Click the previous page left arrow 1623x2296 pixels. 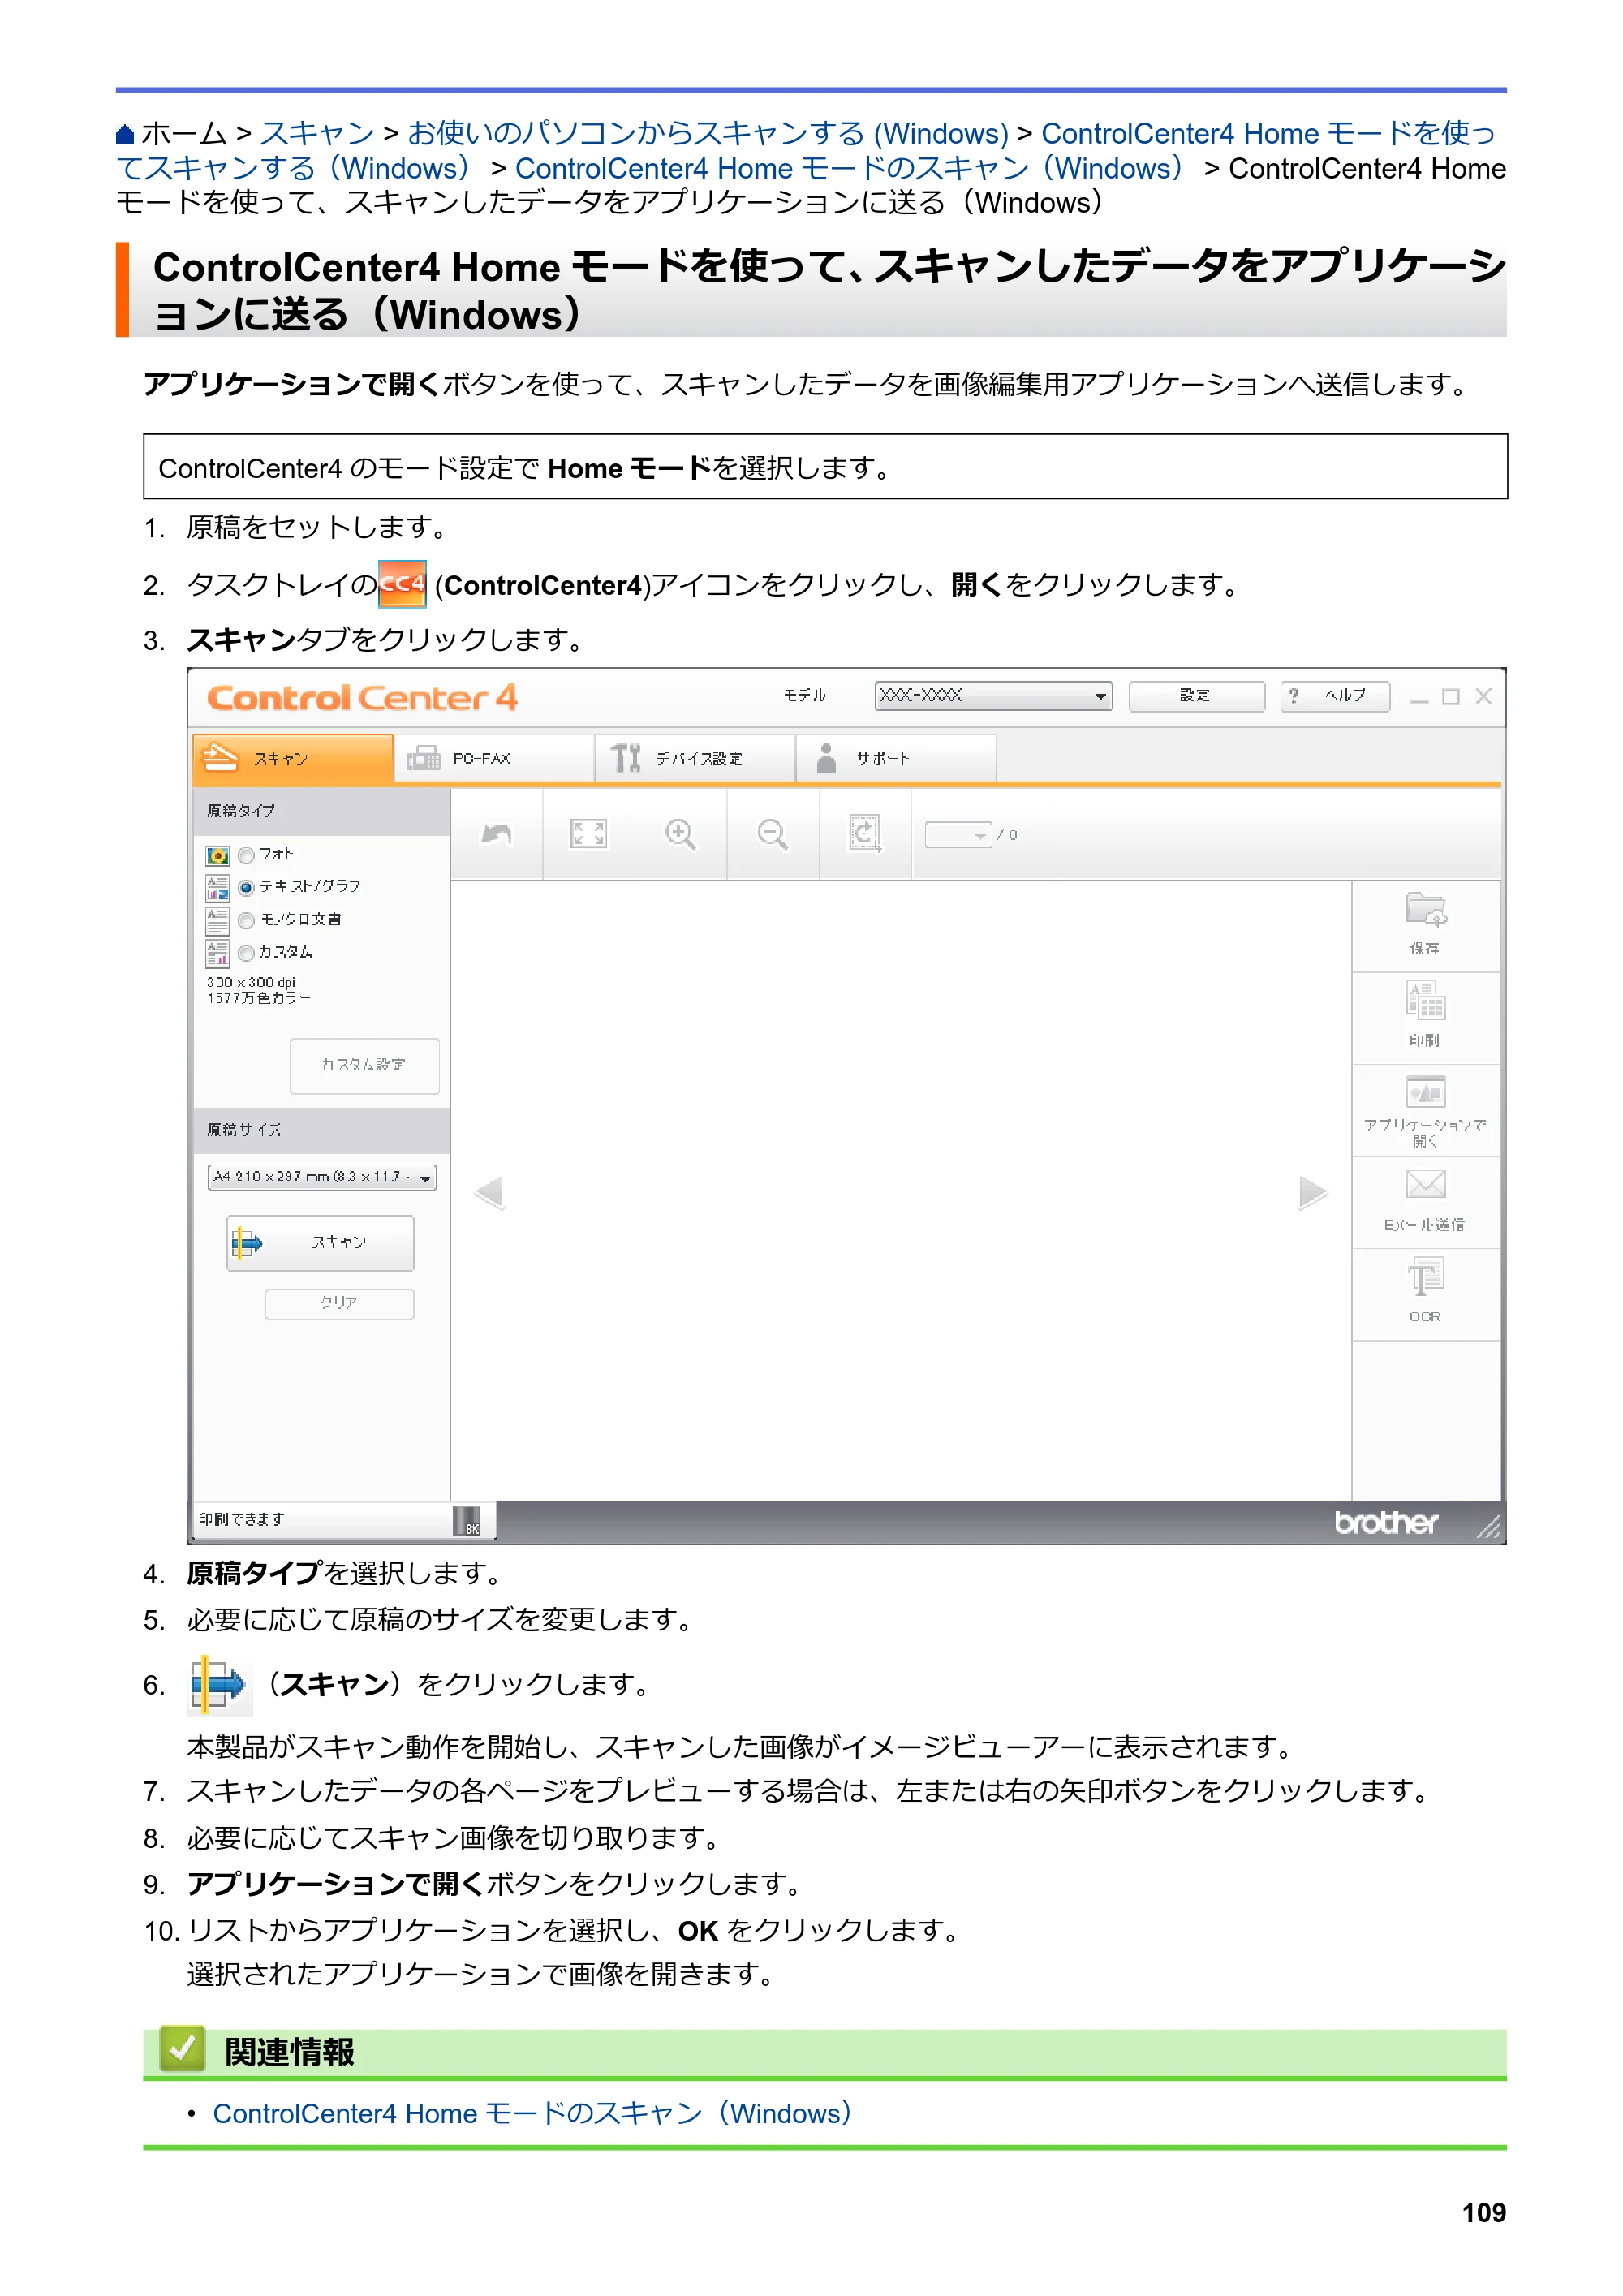point(489,1192)
